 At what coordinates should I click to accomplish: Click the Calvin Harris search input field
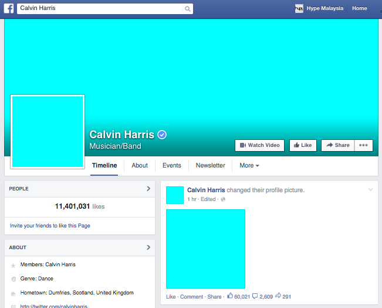(100, 9)
